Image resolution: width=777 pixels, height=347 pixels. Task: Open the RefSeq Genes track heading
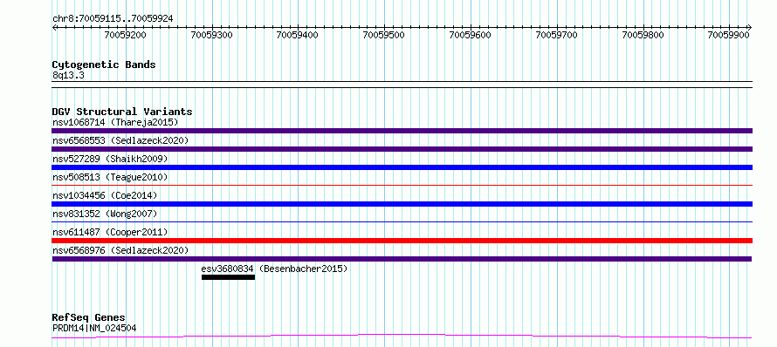(89, 317)
